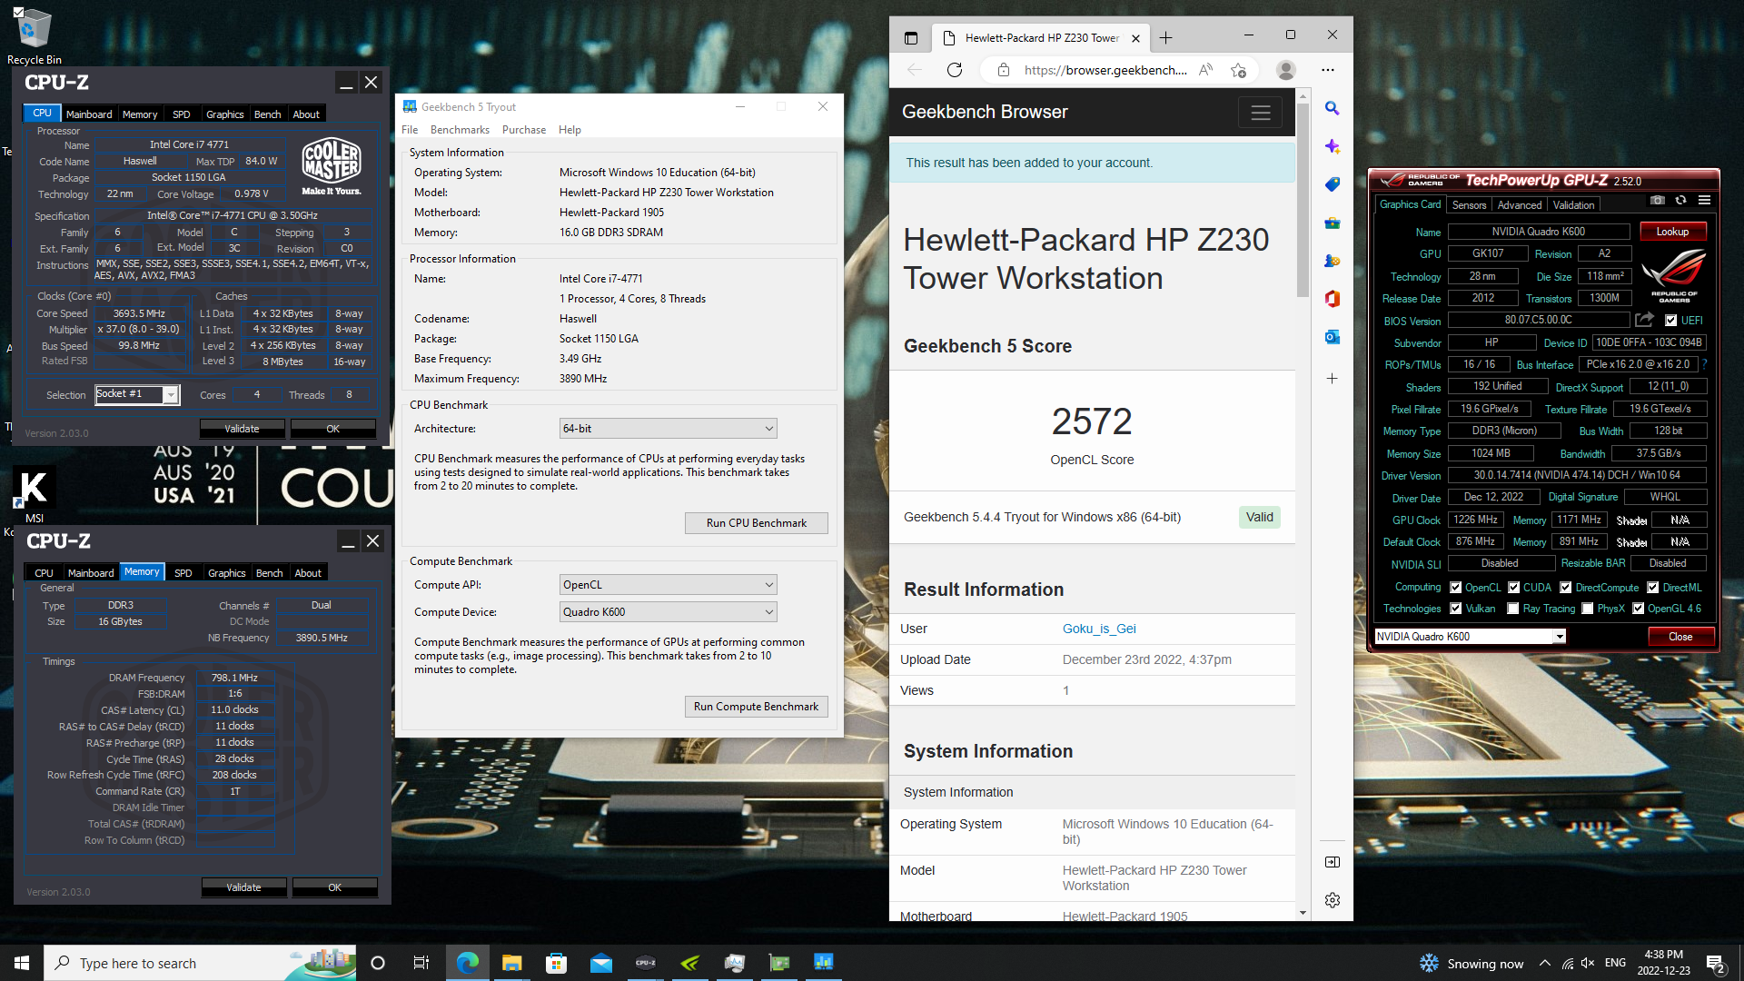Open the Compute API OpenCL dropdown
Image resolution: width=1744 pixels, height=981 pixels.
[668, 585]
